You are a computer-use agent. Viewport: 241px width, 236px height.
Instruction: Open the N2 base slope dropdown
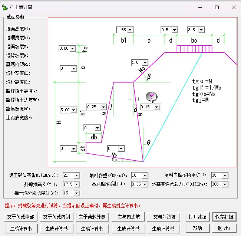(121, 149)
